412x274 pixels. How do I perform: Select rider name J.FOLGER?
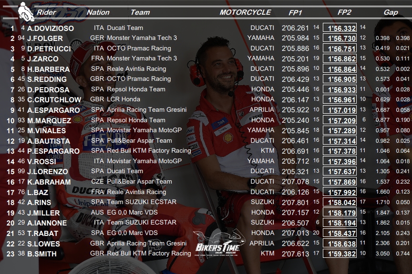(x=45, y=38)
